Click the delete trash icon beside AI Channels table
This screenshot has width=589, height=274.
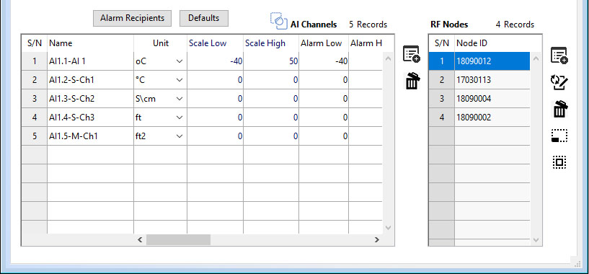412,81
